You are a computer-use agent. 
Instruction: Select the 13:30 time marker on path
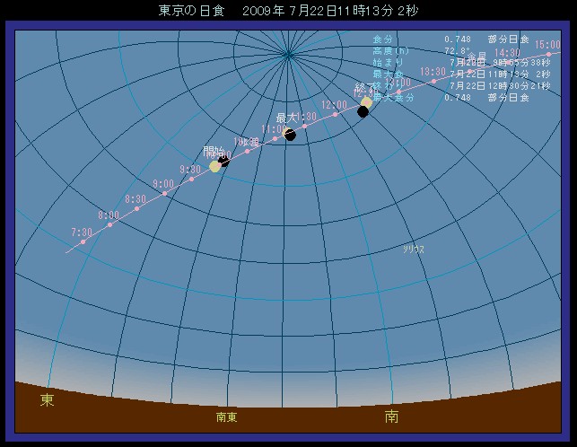click(433, 81)
